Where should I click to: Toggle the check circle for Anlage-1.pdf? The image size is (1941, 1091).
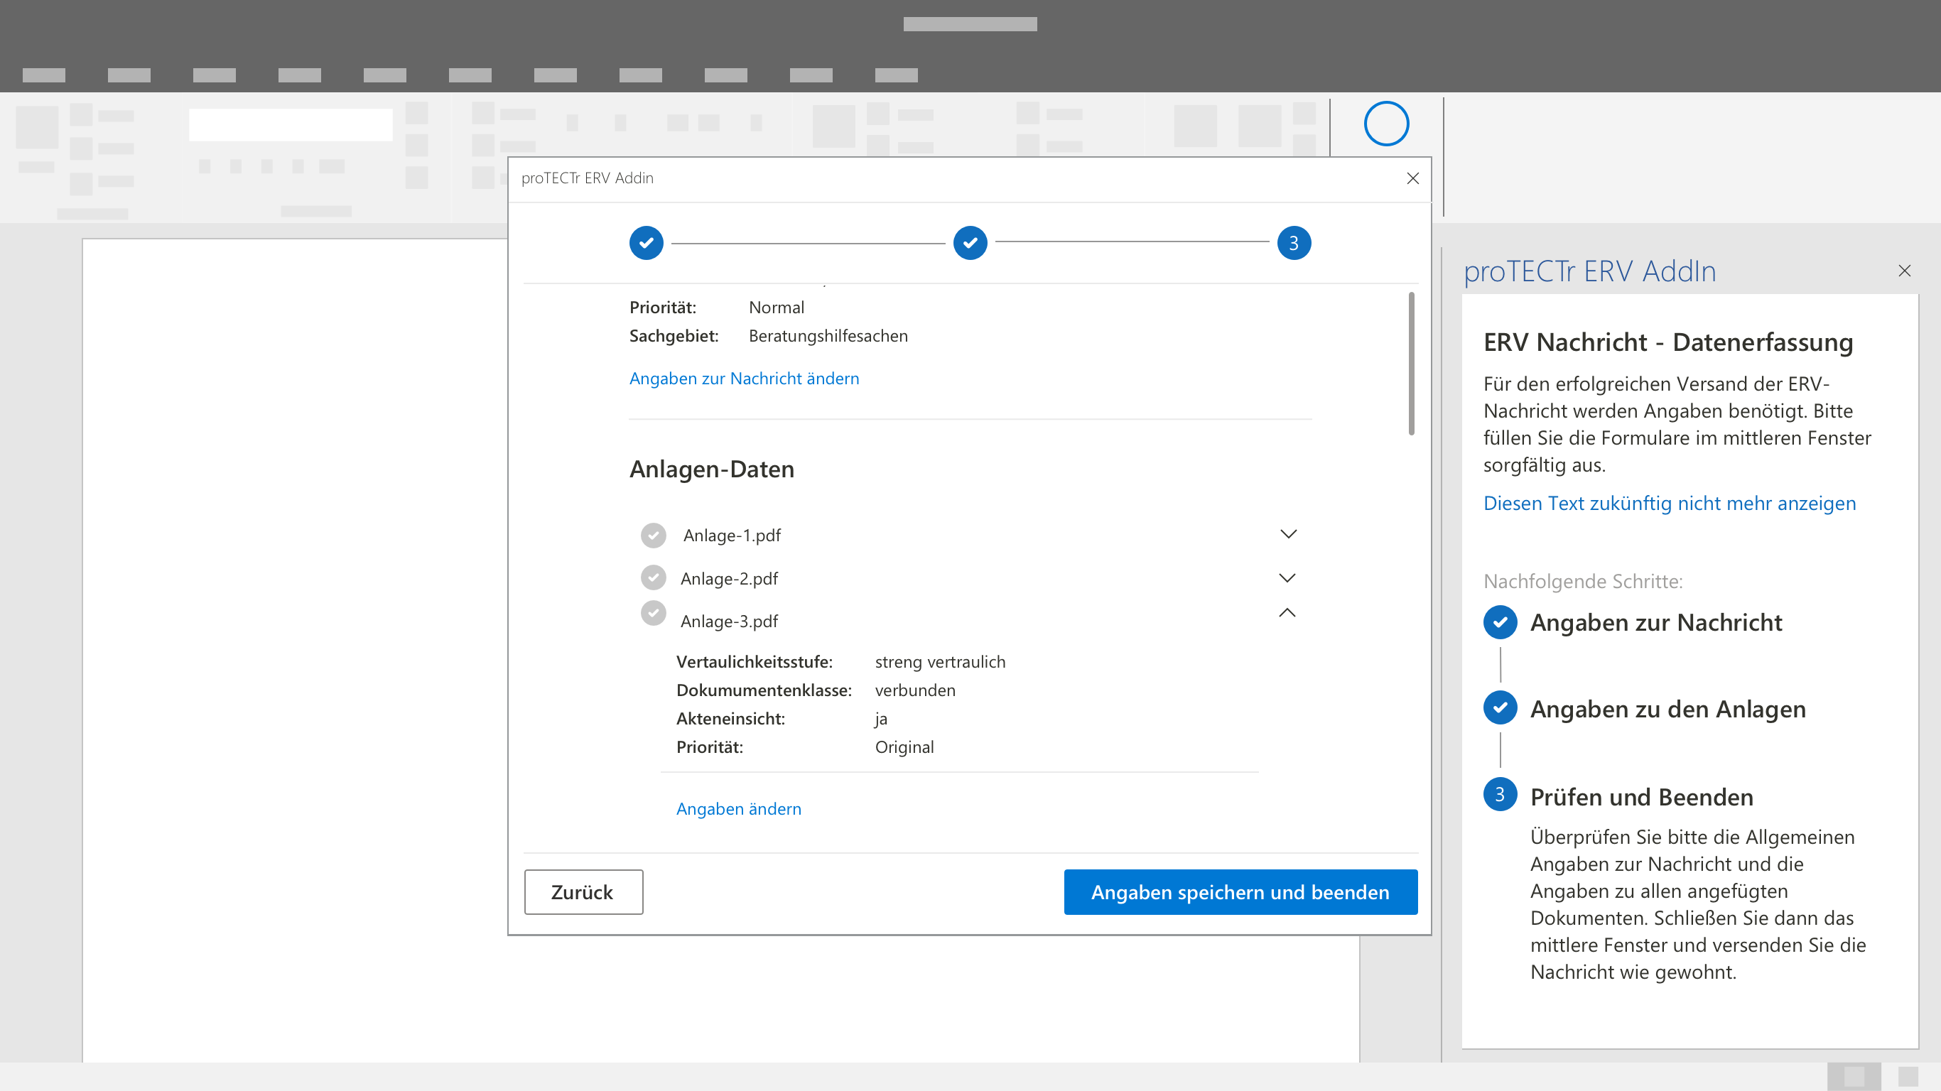tap(654, 535)
